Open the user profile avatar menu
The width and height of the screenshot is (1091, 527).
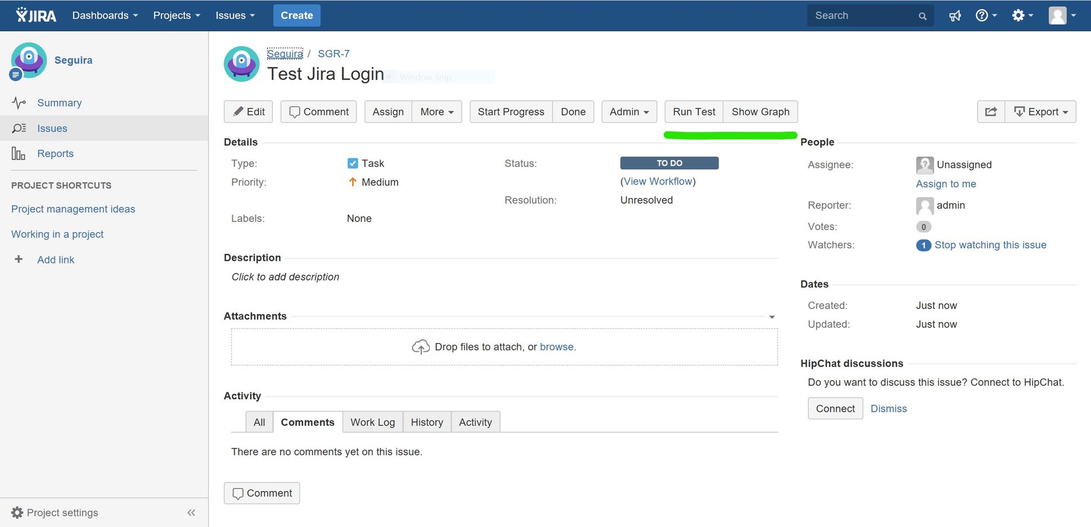[x=1062, y=16]
